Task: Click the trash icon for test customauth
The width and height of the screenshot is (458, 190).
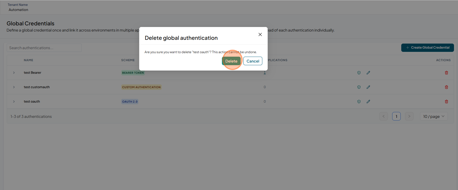Action: point(446,87)
